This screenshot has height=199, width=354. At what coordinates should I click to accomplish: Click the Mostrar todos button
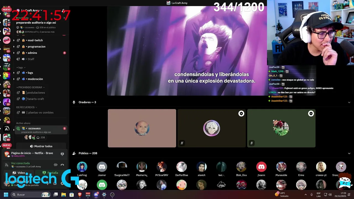tap(41, 146)
